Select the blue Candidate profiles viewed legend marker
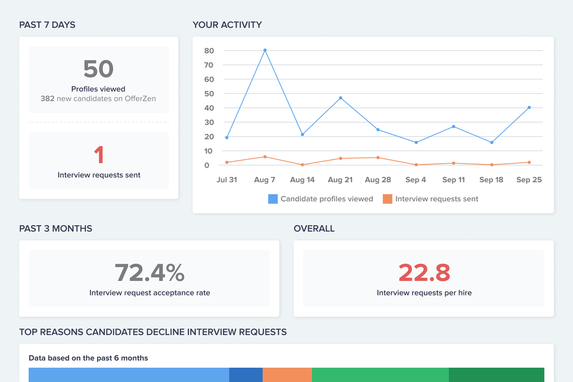This screenshot has height=382, width=573. [x=273, y=199]
